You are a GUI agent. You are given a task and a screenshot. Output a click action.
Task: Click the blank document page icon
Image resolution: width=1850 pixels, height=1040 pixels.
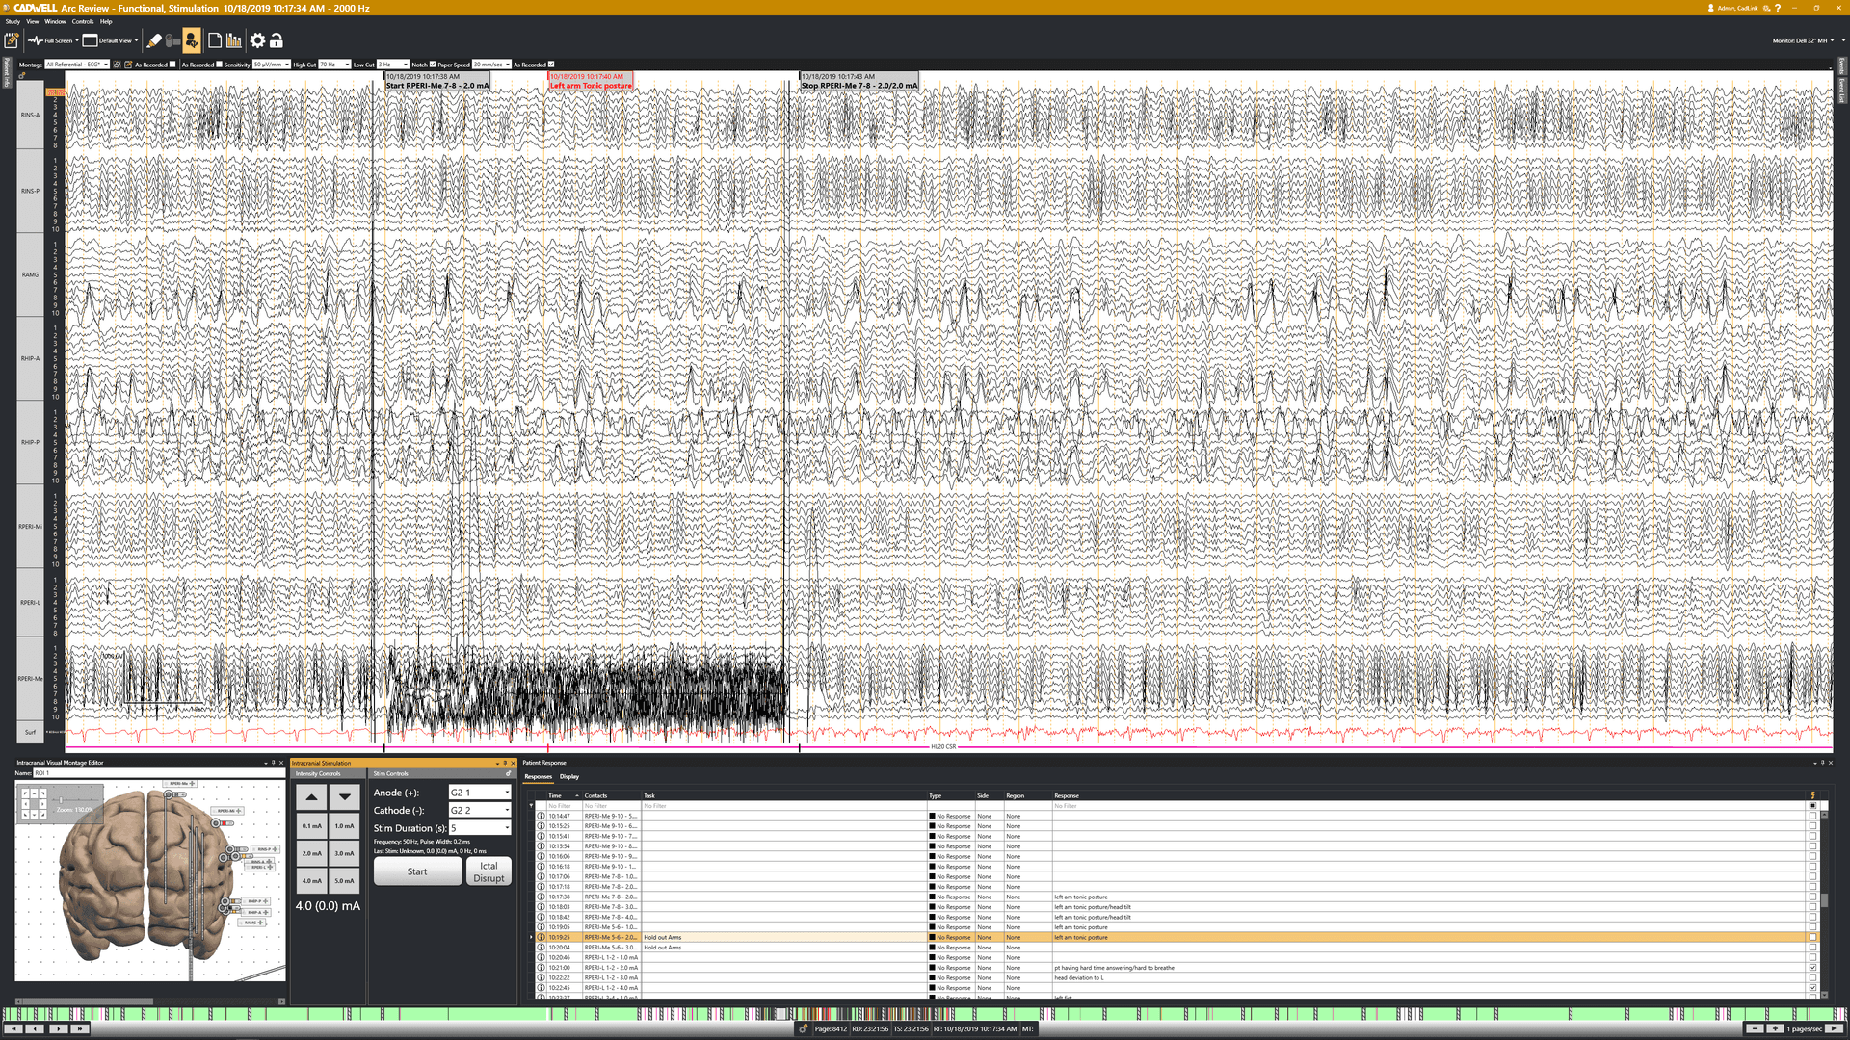click(215, 40)
